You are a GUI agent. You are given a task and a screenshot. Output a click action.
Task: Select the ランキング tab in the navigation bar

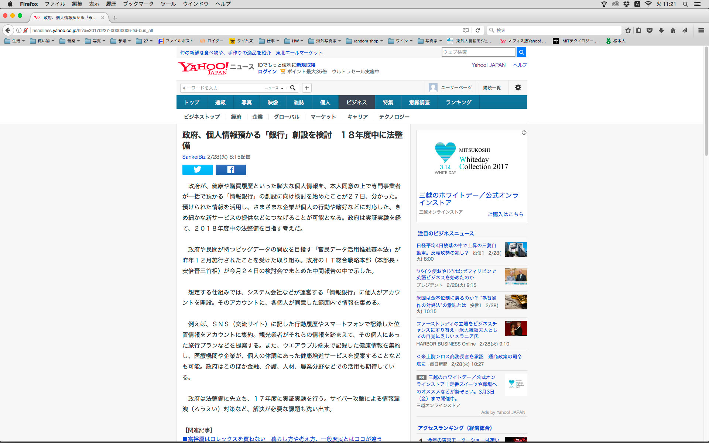tap(458, 102)
